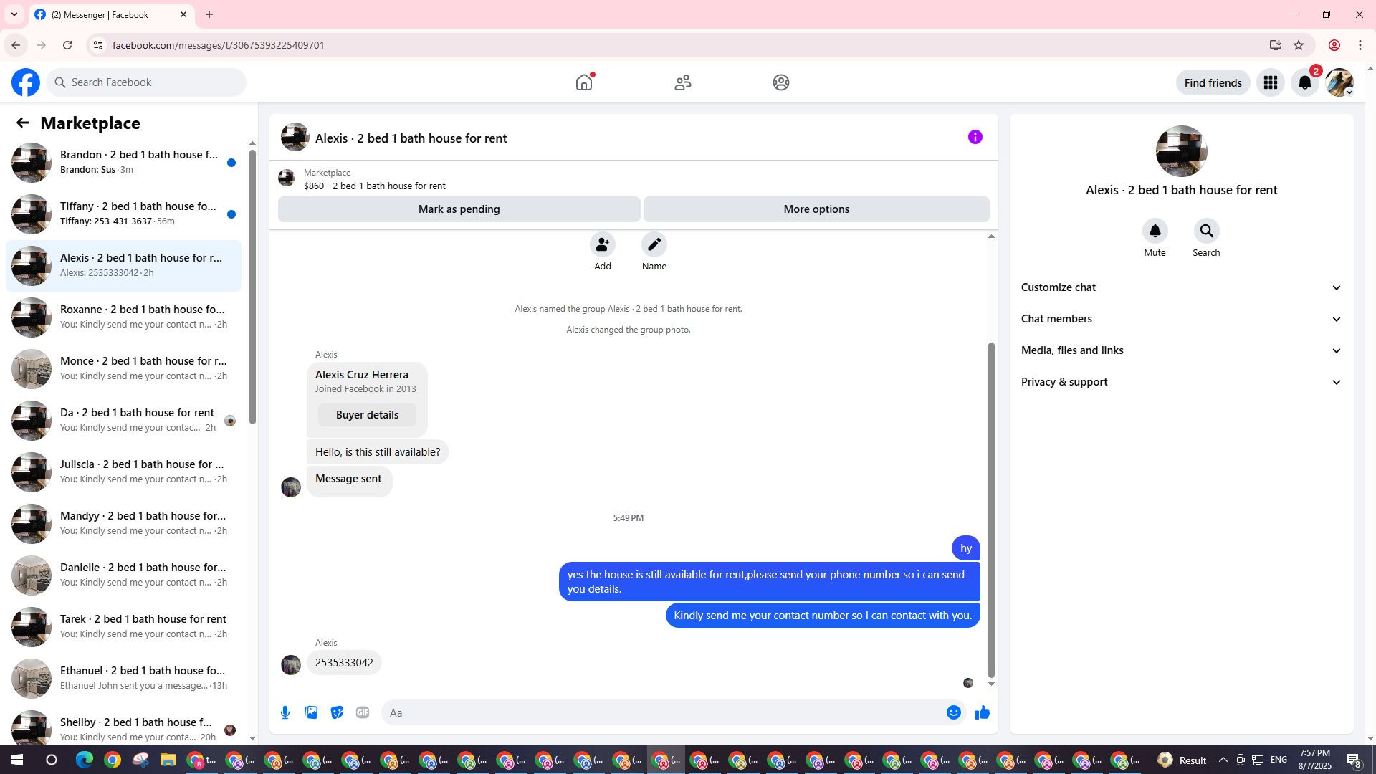Click chat list scrollbar thumb
The height and width of the screenshot is (774, 1376).
252,287
